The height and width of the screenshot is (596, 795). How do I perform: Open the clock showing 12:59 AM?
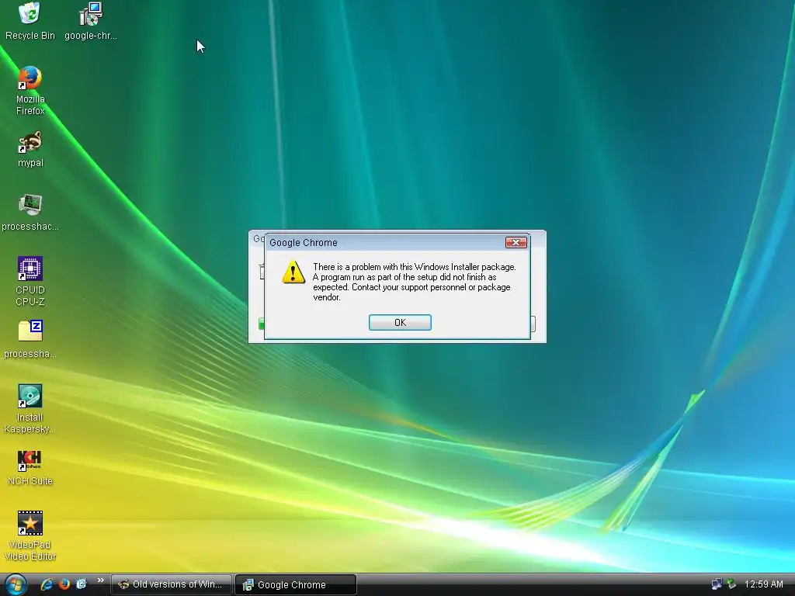pos(764,584)
